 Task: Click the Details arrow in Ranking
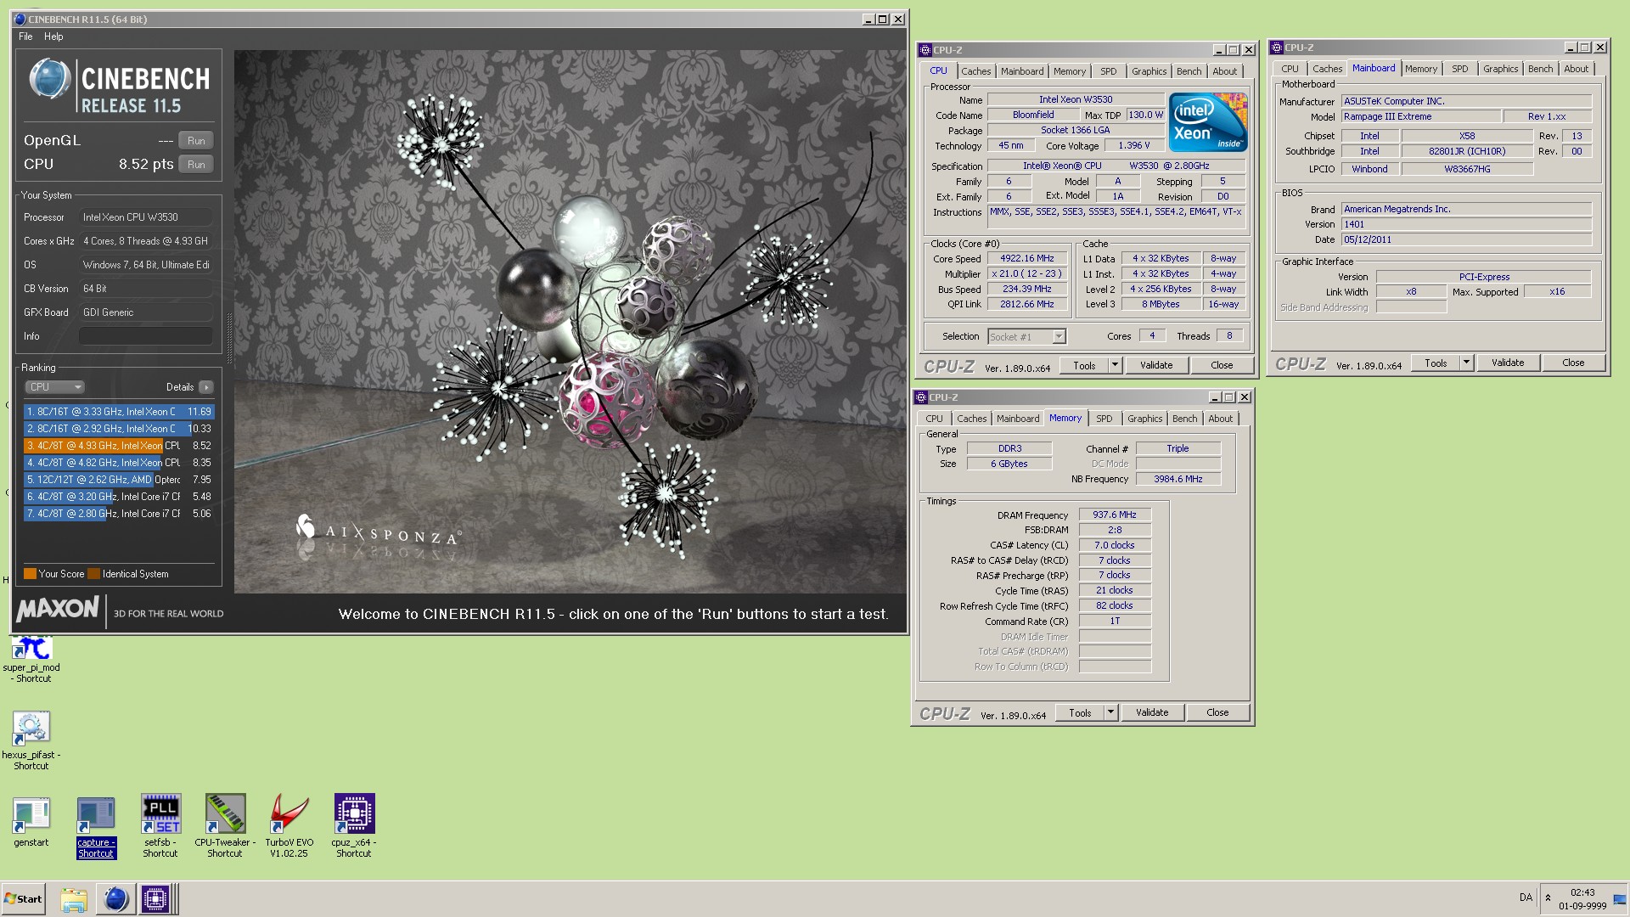pos(206,387)
